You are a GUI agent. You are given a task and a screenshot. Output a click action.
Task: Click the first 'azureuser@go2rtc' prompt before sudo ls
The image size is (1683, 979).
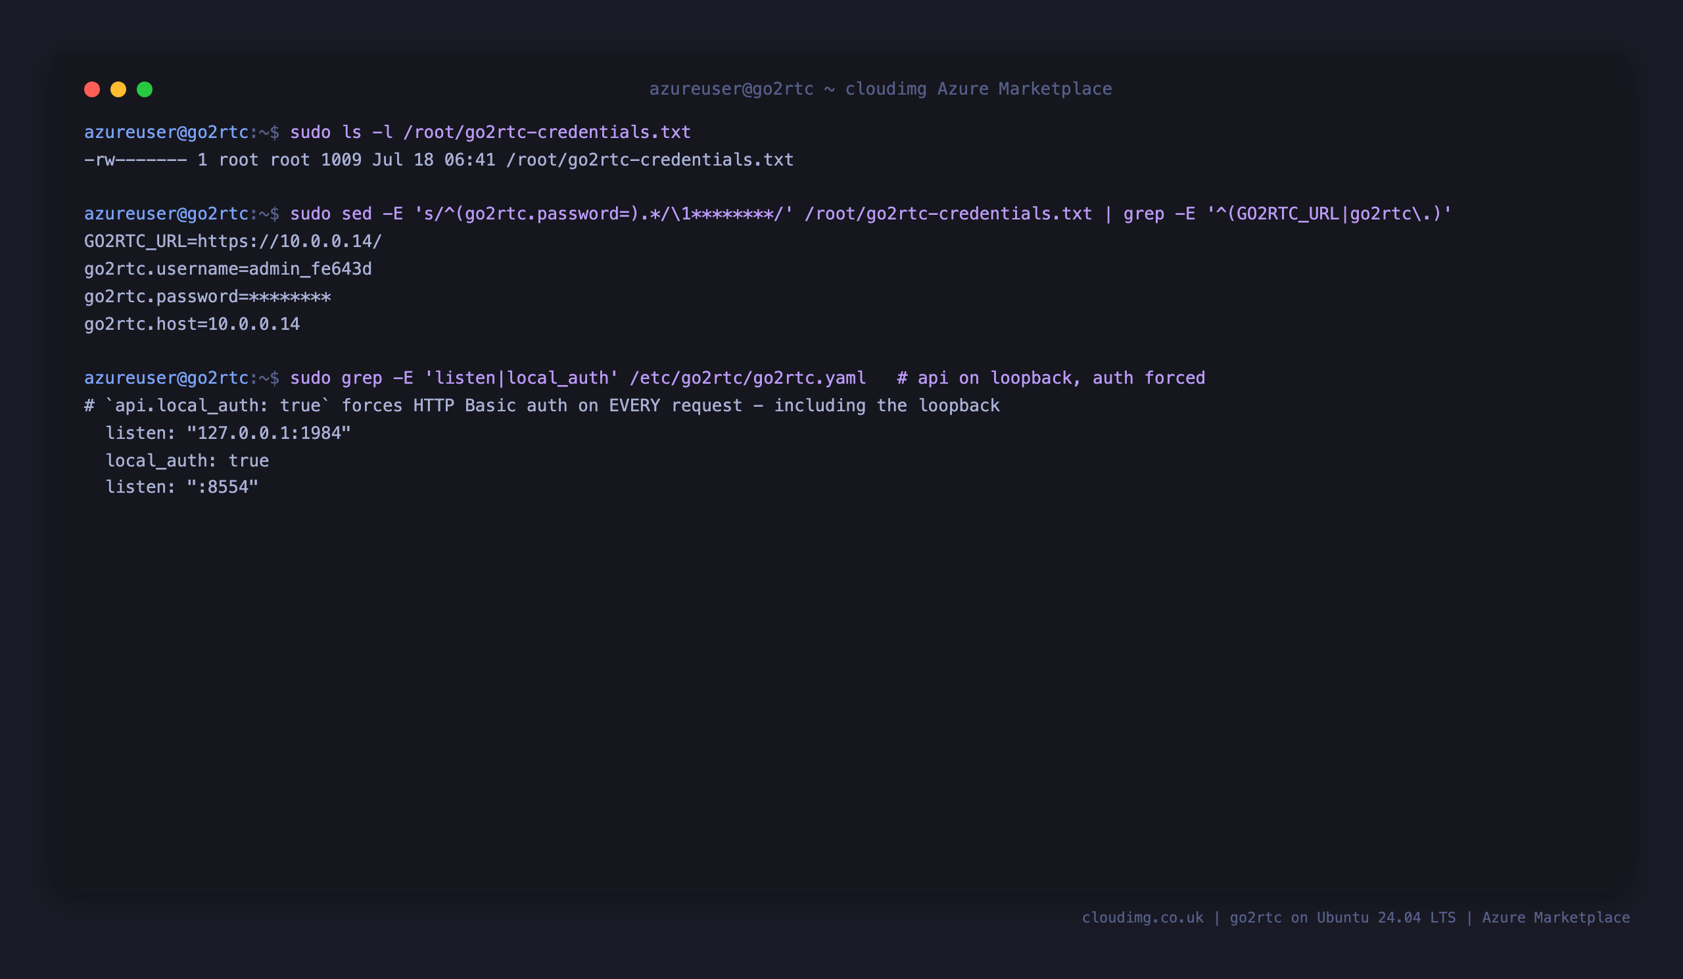166,132
